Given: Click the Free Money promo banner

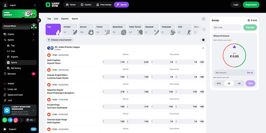Looking at the screenshot, I should point(19,14).
